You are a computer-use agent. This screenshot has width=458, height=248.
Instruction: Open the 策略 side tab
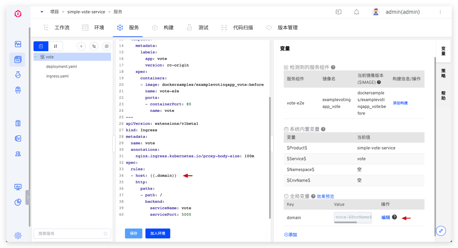coord(443,73)
